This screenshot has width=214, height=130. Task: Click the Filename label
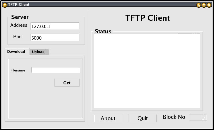pos(18,70)
